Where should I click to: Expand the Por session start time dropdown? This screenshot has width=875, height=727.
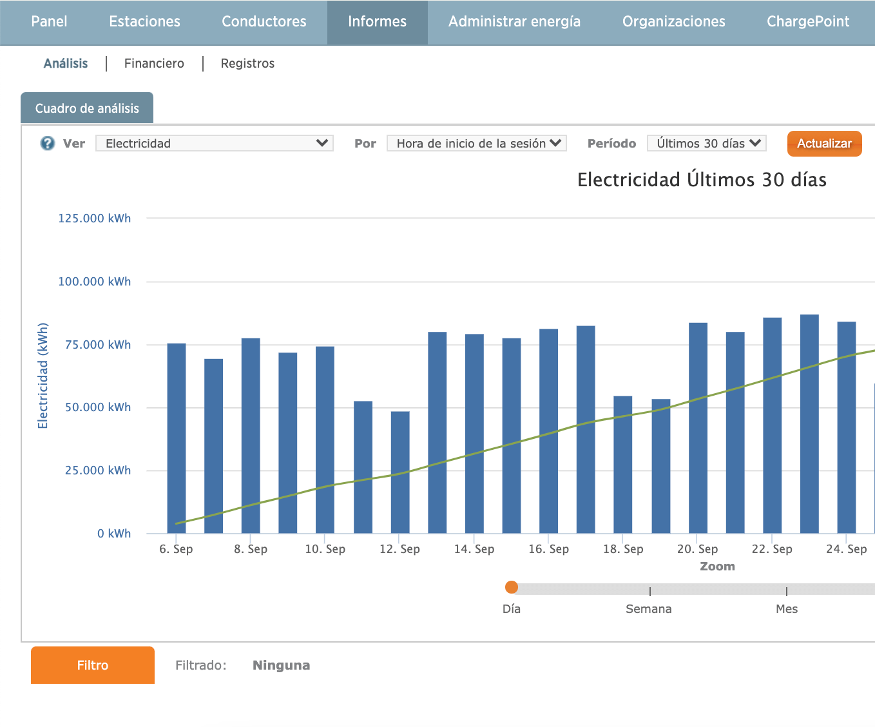476,143
